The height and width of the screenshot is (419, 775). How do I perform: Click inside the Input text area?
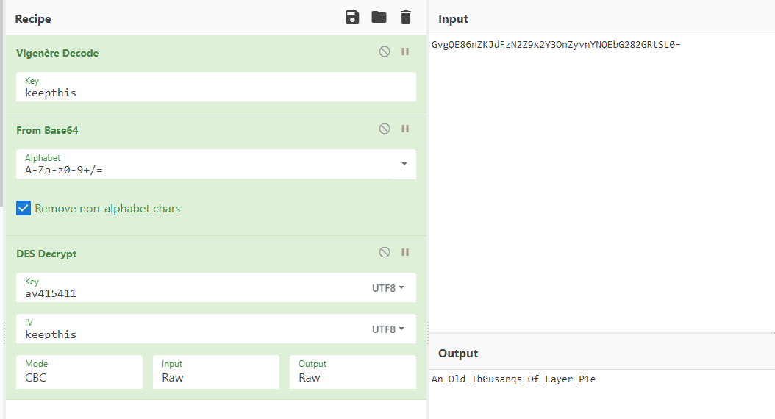click(601, 184)
